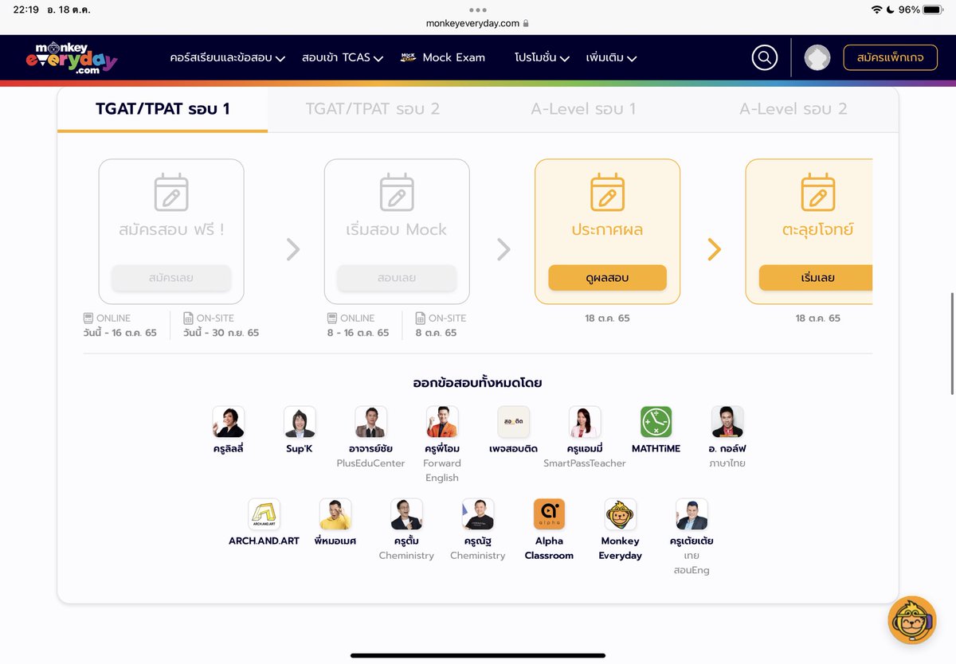This screenshot has height=664, width=956.
Task: Tap the browser three-dot multitasking icon
Action: pos(478,10)
